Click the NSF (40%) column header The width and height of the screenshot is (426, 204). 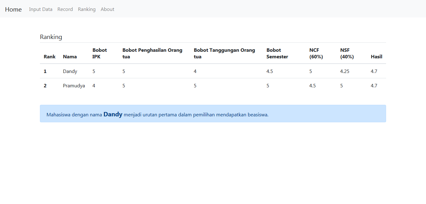(347, 53)
